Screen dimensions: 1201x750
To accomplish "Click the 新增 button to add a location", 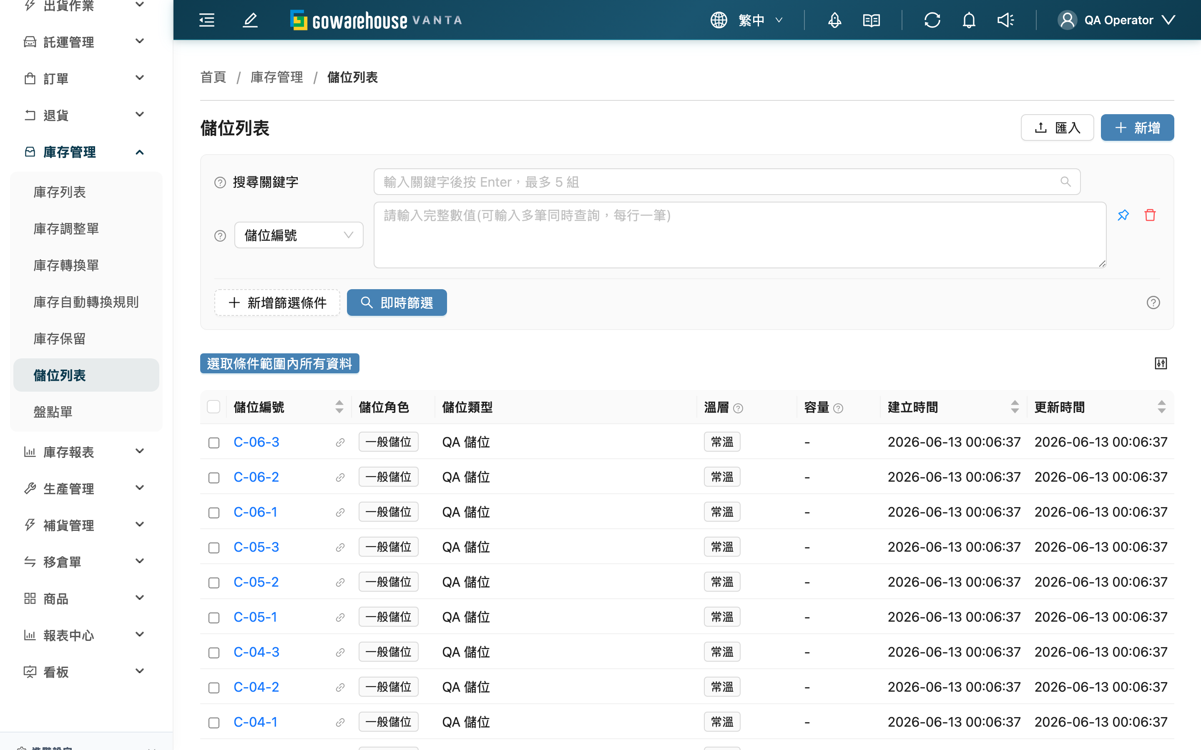I will [x=1137, y=127].
